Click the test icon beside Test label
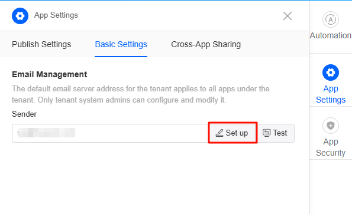This screenshot has width=352, height=214. click(x=266, y=133)
